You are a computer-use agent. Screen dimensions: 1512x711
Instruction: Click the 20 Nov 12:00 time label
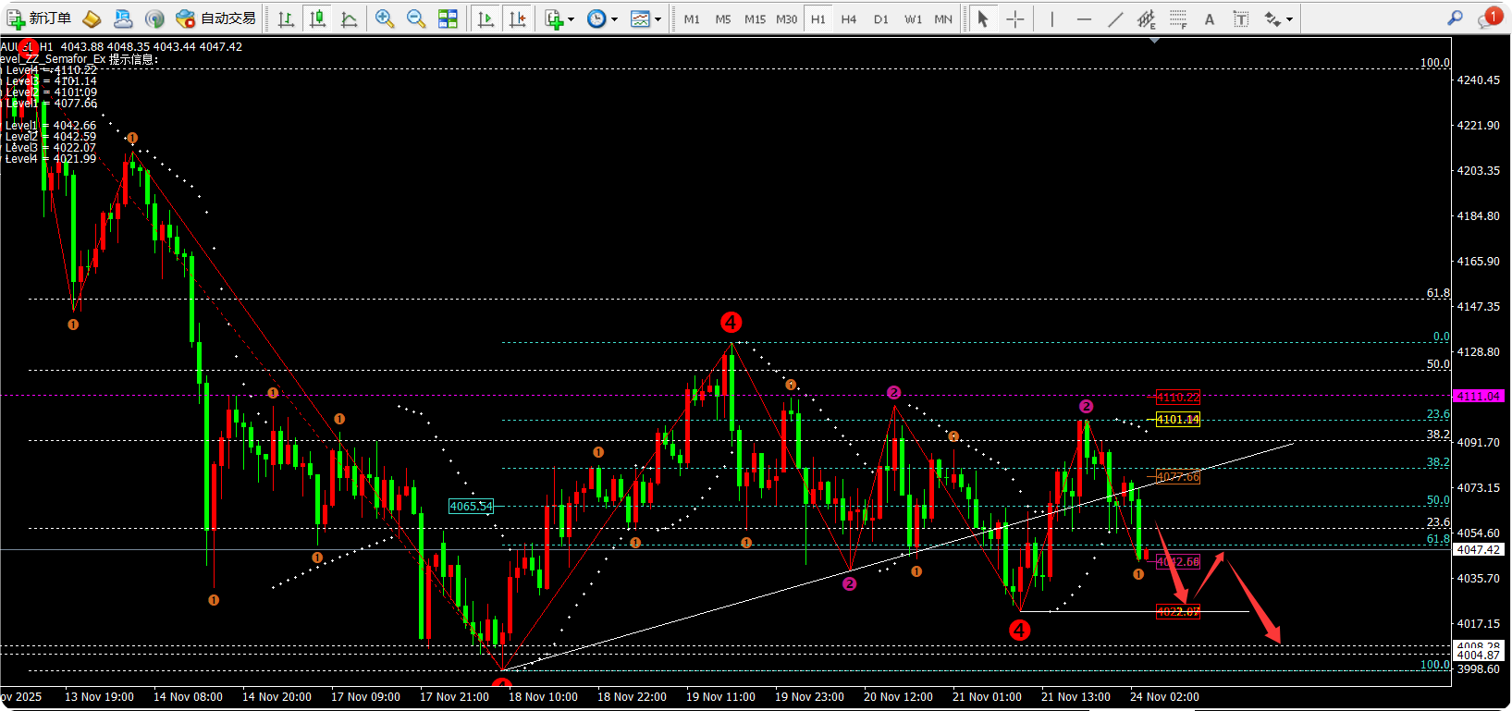coord(898,697)
